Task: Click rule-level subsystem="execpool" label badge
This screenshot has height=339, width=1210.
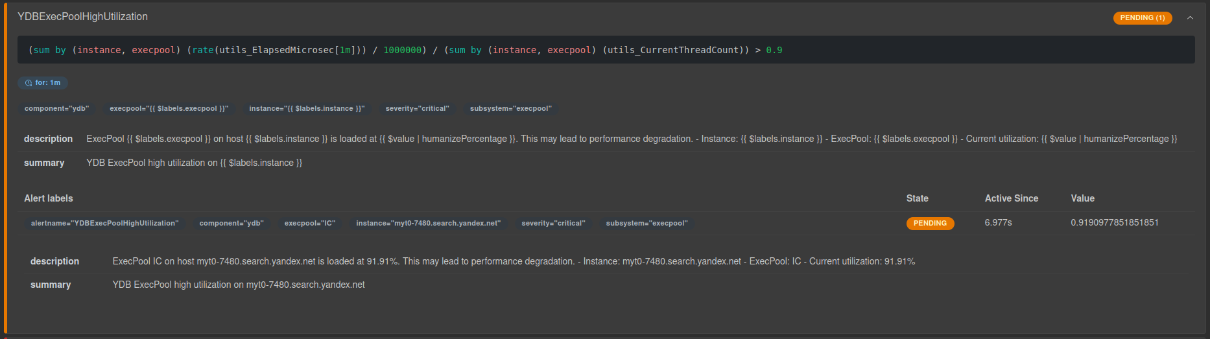Action: (510, 108)
